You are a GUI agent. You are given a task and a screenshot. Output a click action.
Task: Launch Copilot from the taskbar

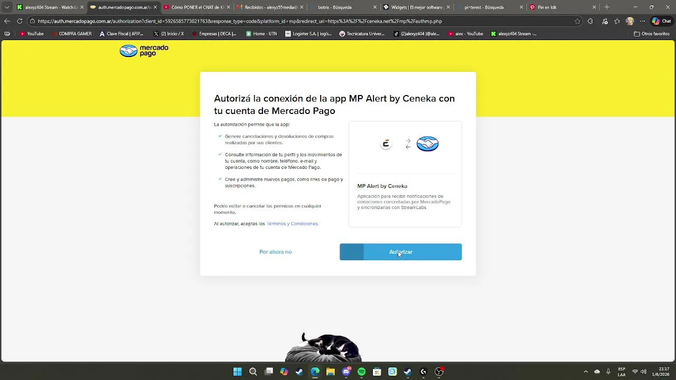pyautogui.click(x=284, y=372)
